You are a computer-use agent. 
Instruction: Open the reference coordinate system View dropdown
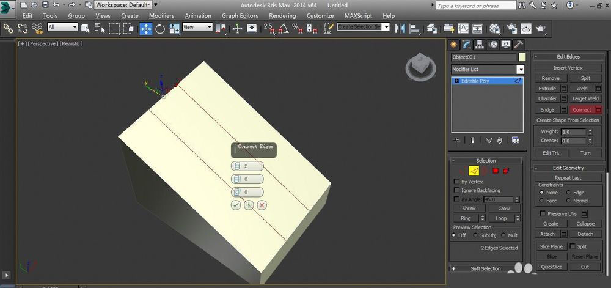tap(197, 28)
